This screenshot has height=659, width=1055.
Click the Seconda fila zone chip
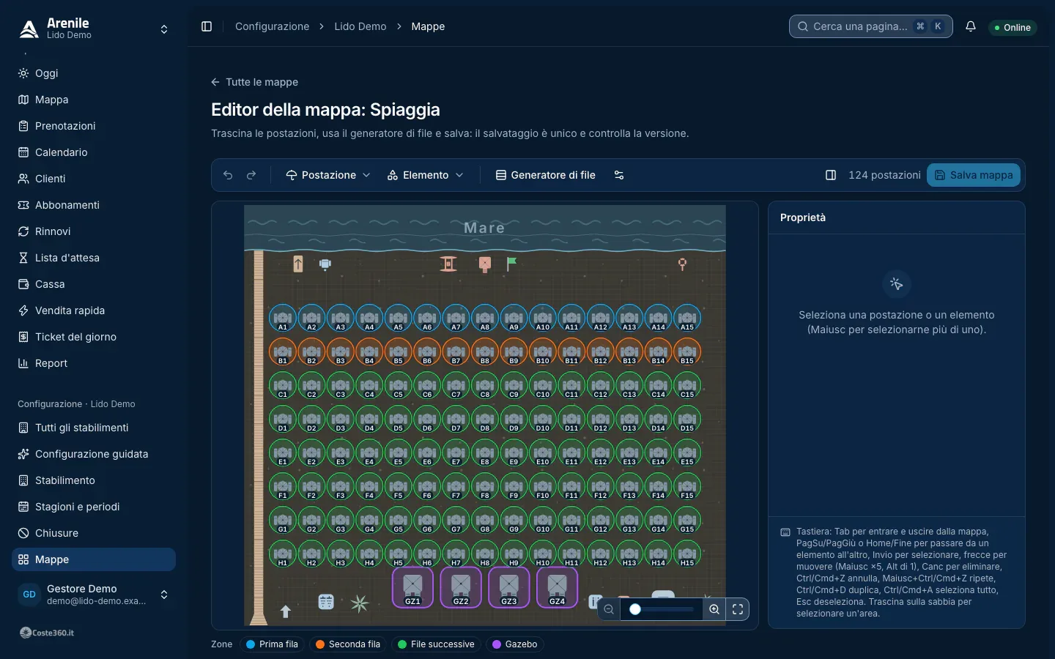click(348, 644)
